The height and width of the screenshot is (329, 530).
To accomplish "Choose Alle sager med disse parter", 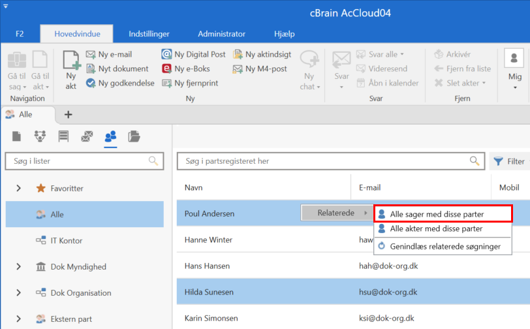I will 443,213.
